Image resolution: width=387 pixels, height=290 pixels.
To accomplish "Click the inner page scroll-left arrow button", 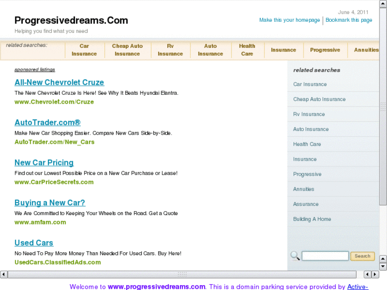I will pyautogui.click(x=367, y=274).
